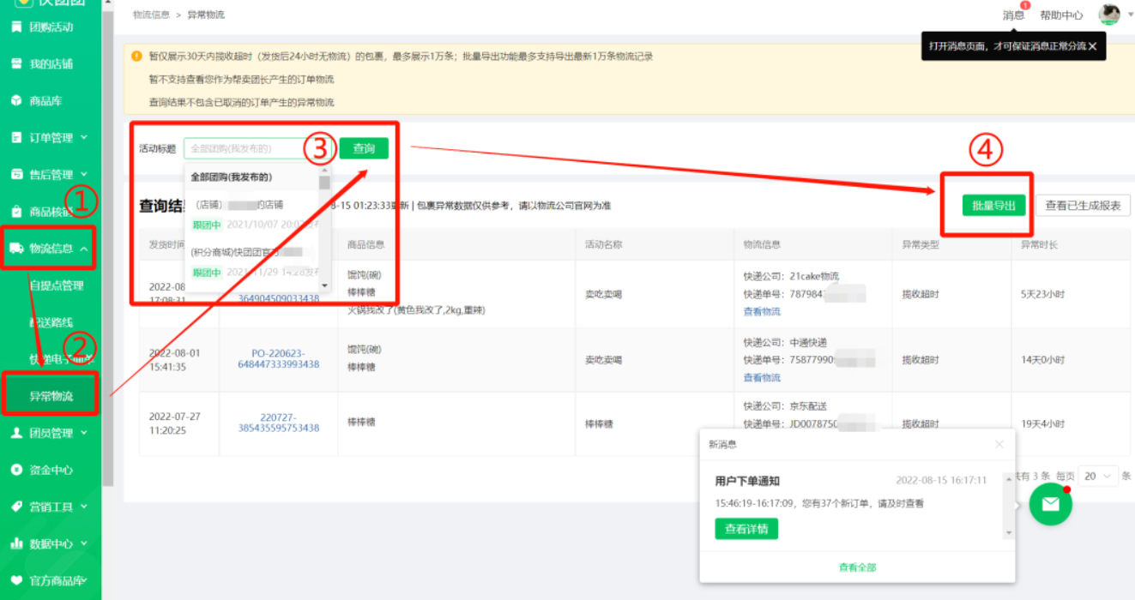The width and height of the screenshot is (1135, 600).
Task: Open 查看已生成报表 reports page
Action: 1083,206
